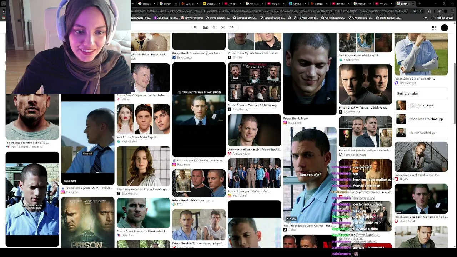Switch to the 'Online V' browser tab
This screenshot has height=257, width=457.
point(254,4)
